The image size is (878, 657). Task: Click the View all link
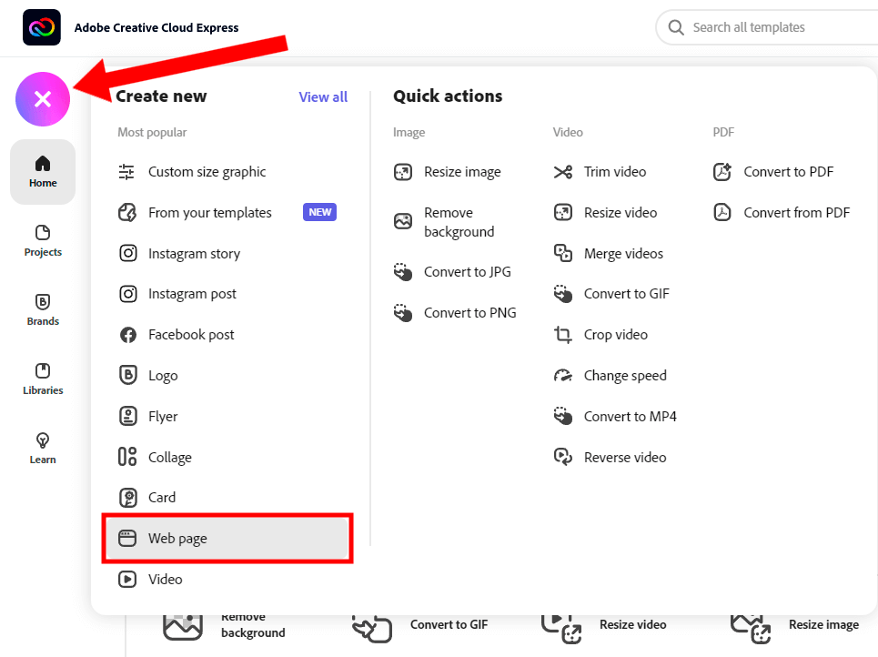coord(323,96)
